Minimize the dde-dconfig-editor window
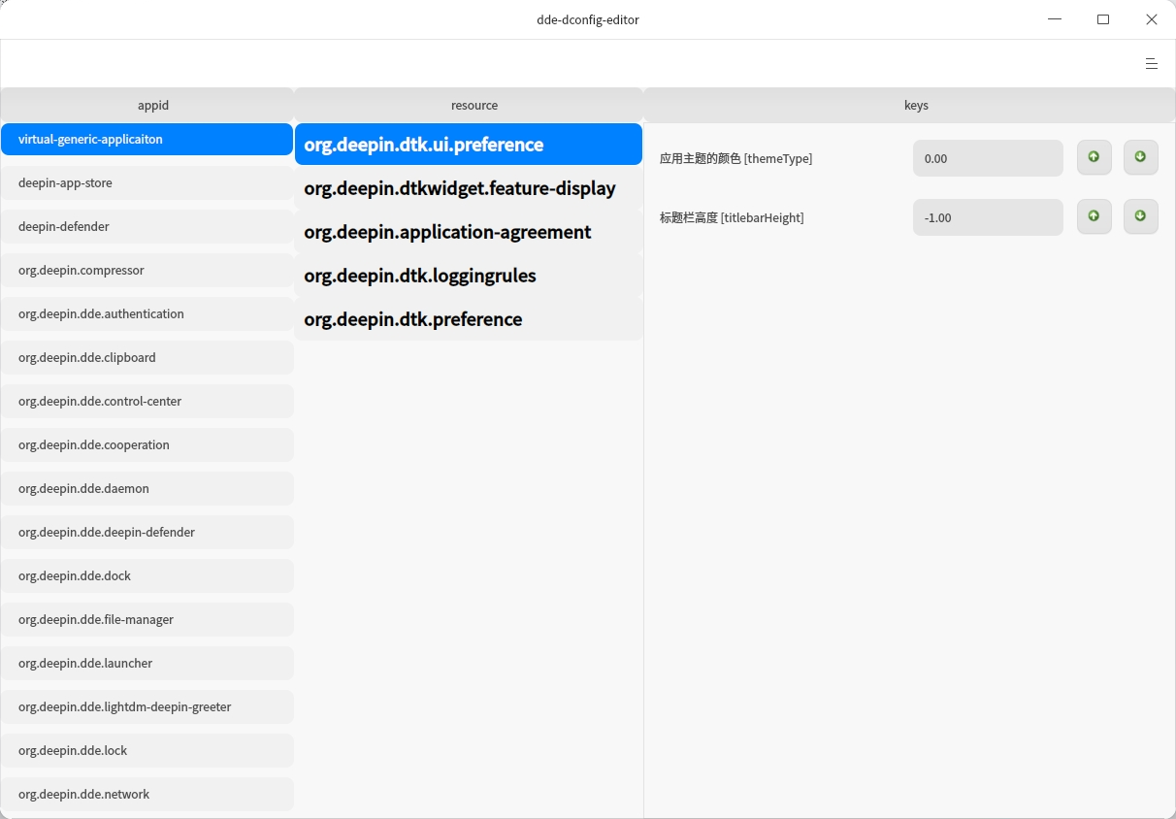The height and width of the screenshot is (819, 1176). 1055,19
